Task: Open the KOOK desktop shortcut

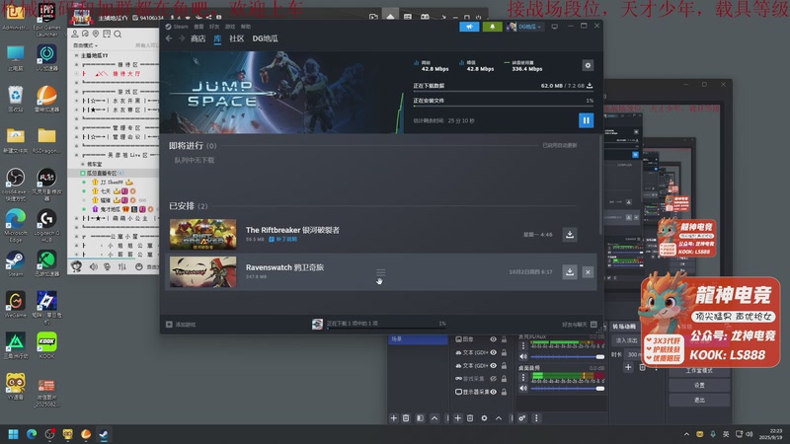Action: [46, 346]
